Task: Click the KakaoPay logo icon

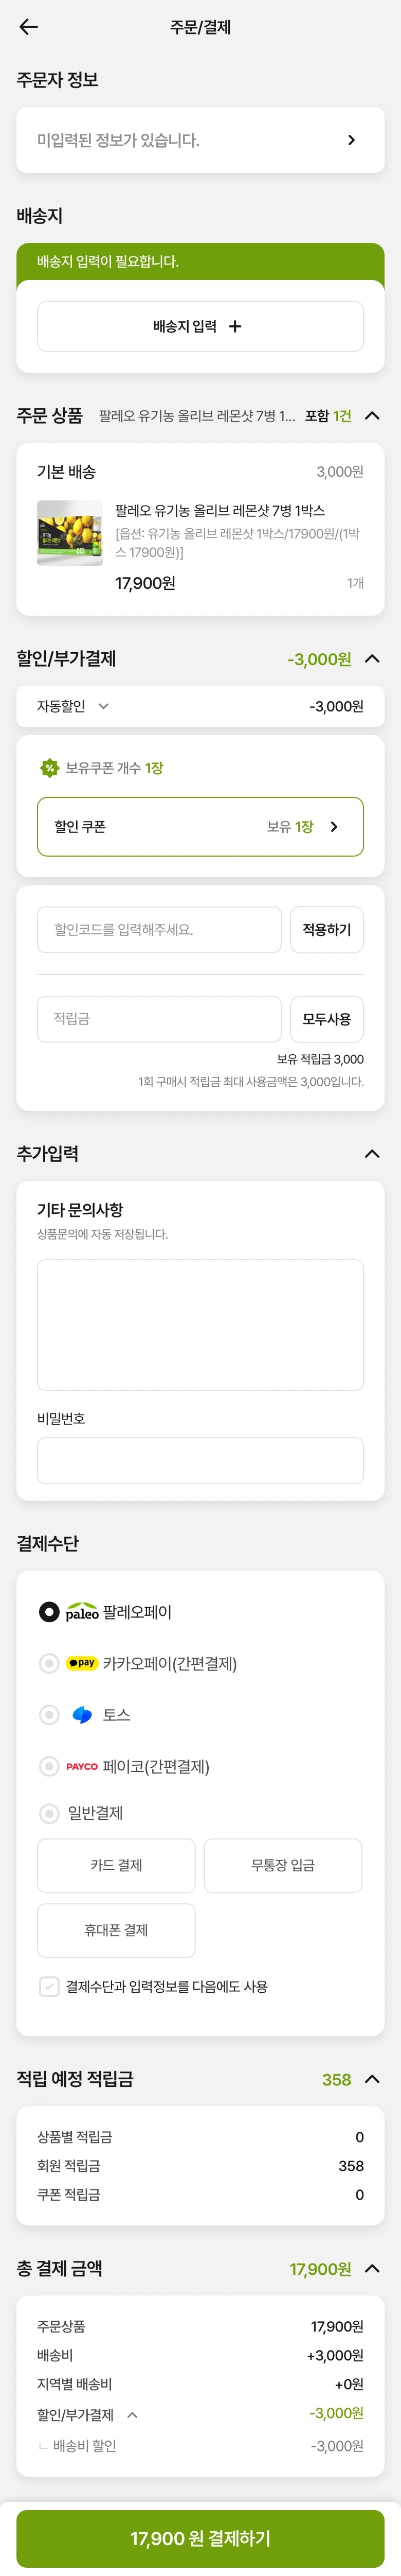Action: click(82, 1663)
